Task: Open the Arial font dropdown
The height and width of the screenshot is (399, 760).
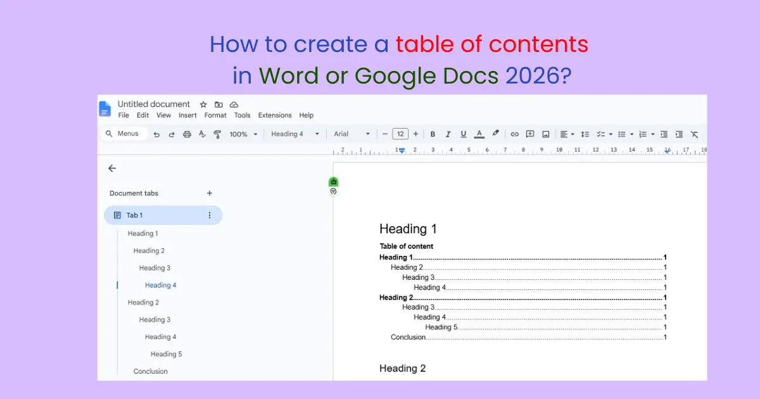Action: tap(352, 134)
